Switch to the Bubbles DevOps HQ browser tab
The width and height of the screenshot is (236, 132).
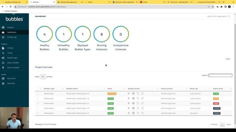[14, 2]
